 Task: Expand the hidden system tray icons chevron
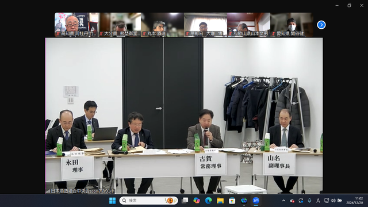283,201
